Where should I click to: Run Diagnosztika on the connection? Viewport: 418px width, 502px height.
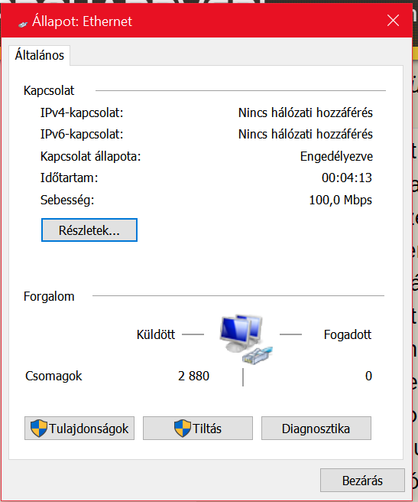pos(316,428)
